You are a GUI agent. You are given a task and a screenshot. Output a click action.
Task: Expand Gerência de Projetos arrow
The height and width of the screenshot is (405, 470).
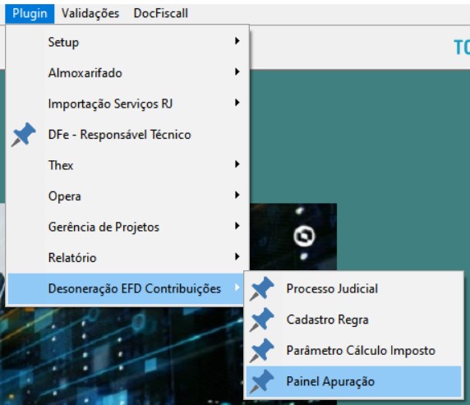(237, 226)
